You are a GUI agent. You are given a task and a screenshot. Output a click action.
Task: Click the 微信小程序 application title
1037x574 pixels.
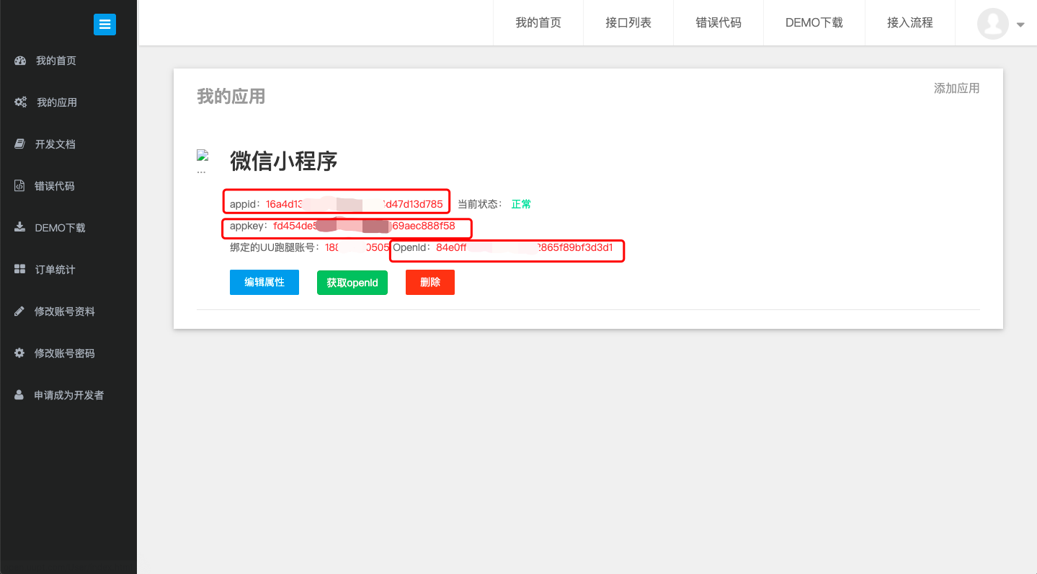point(283,161)
